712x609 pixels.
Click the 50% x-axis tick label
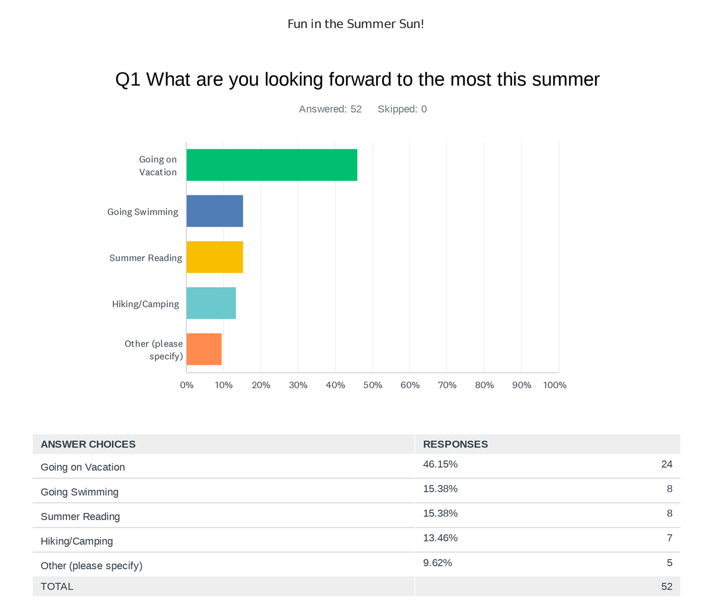coord(373,385)
